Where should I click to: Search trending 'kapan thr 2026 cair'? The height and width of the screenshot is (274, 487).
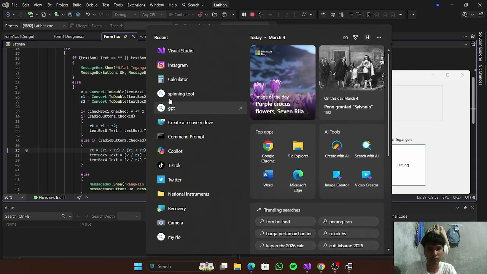(285, 246)
